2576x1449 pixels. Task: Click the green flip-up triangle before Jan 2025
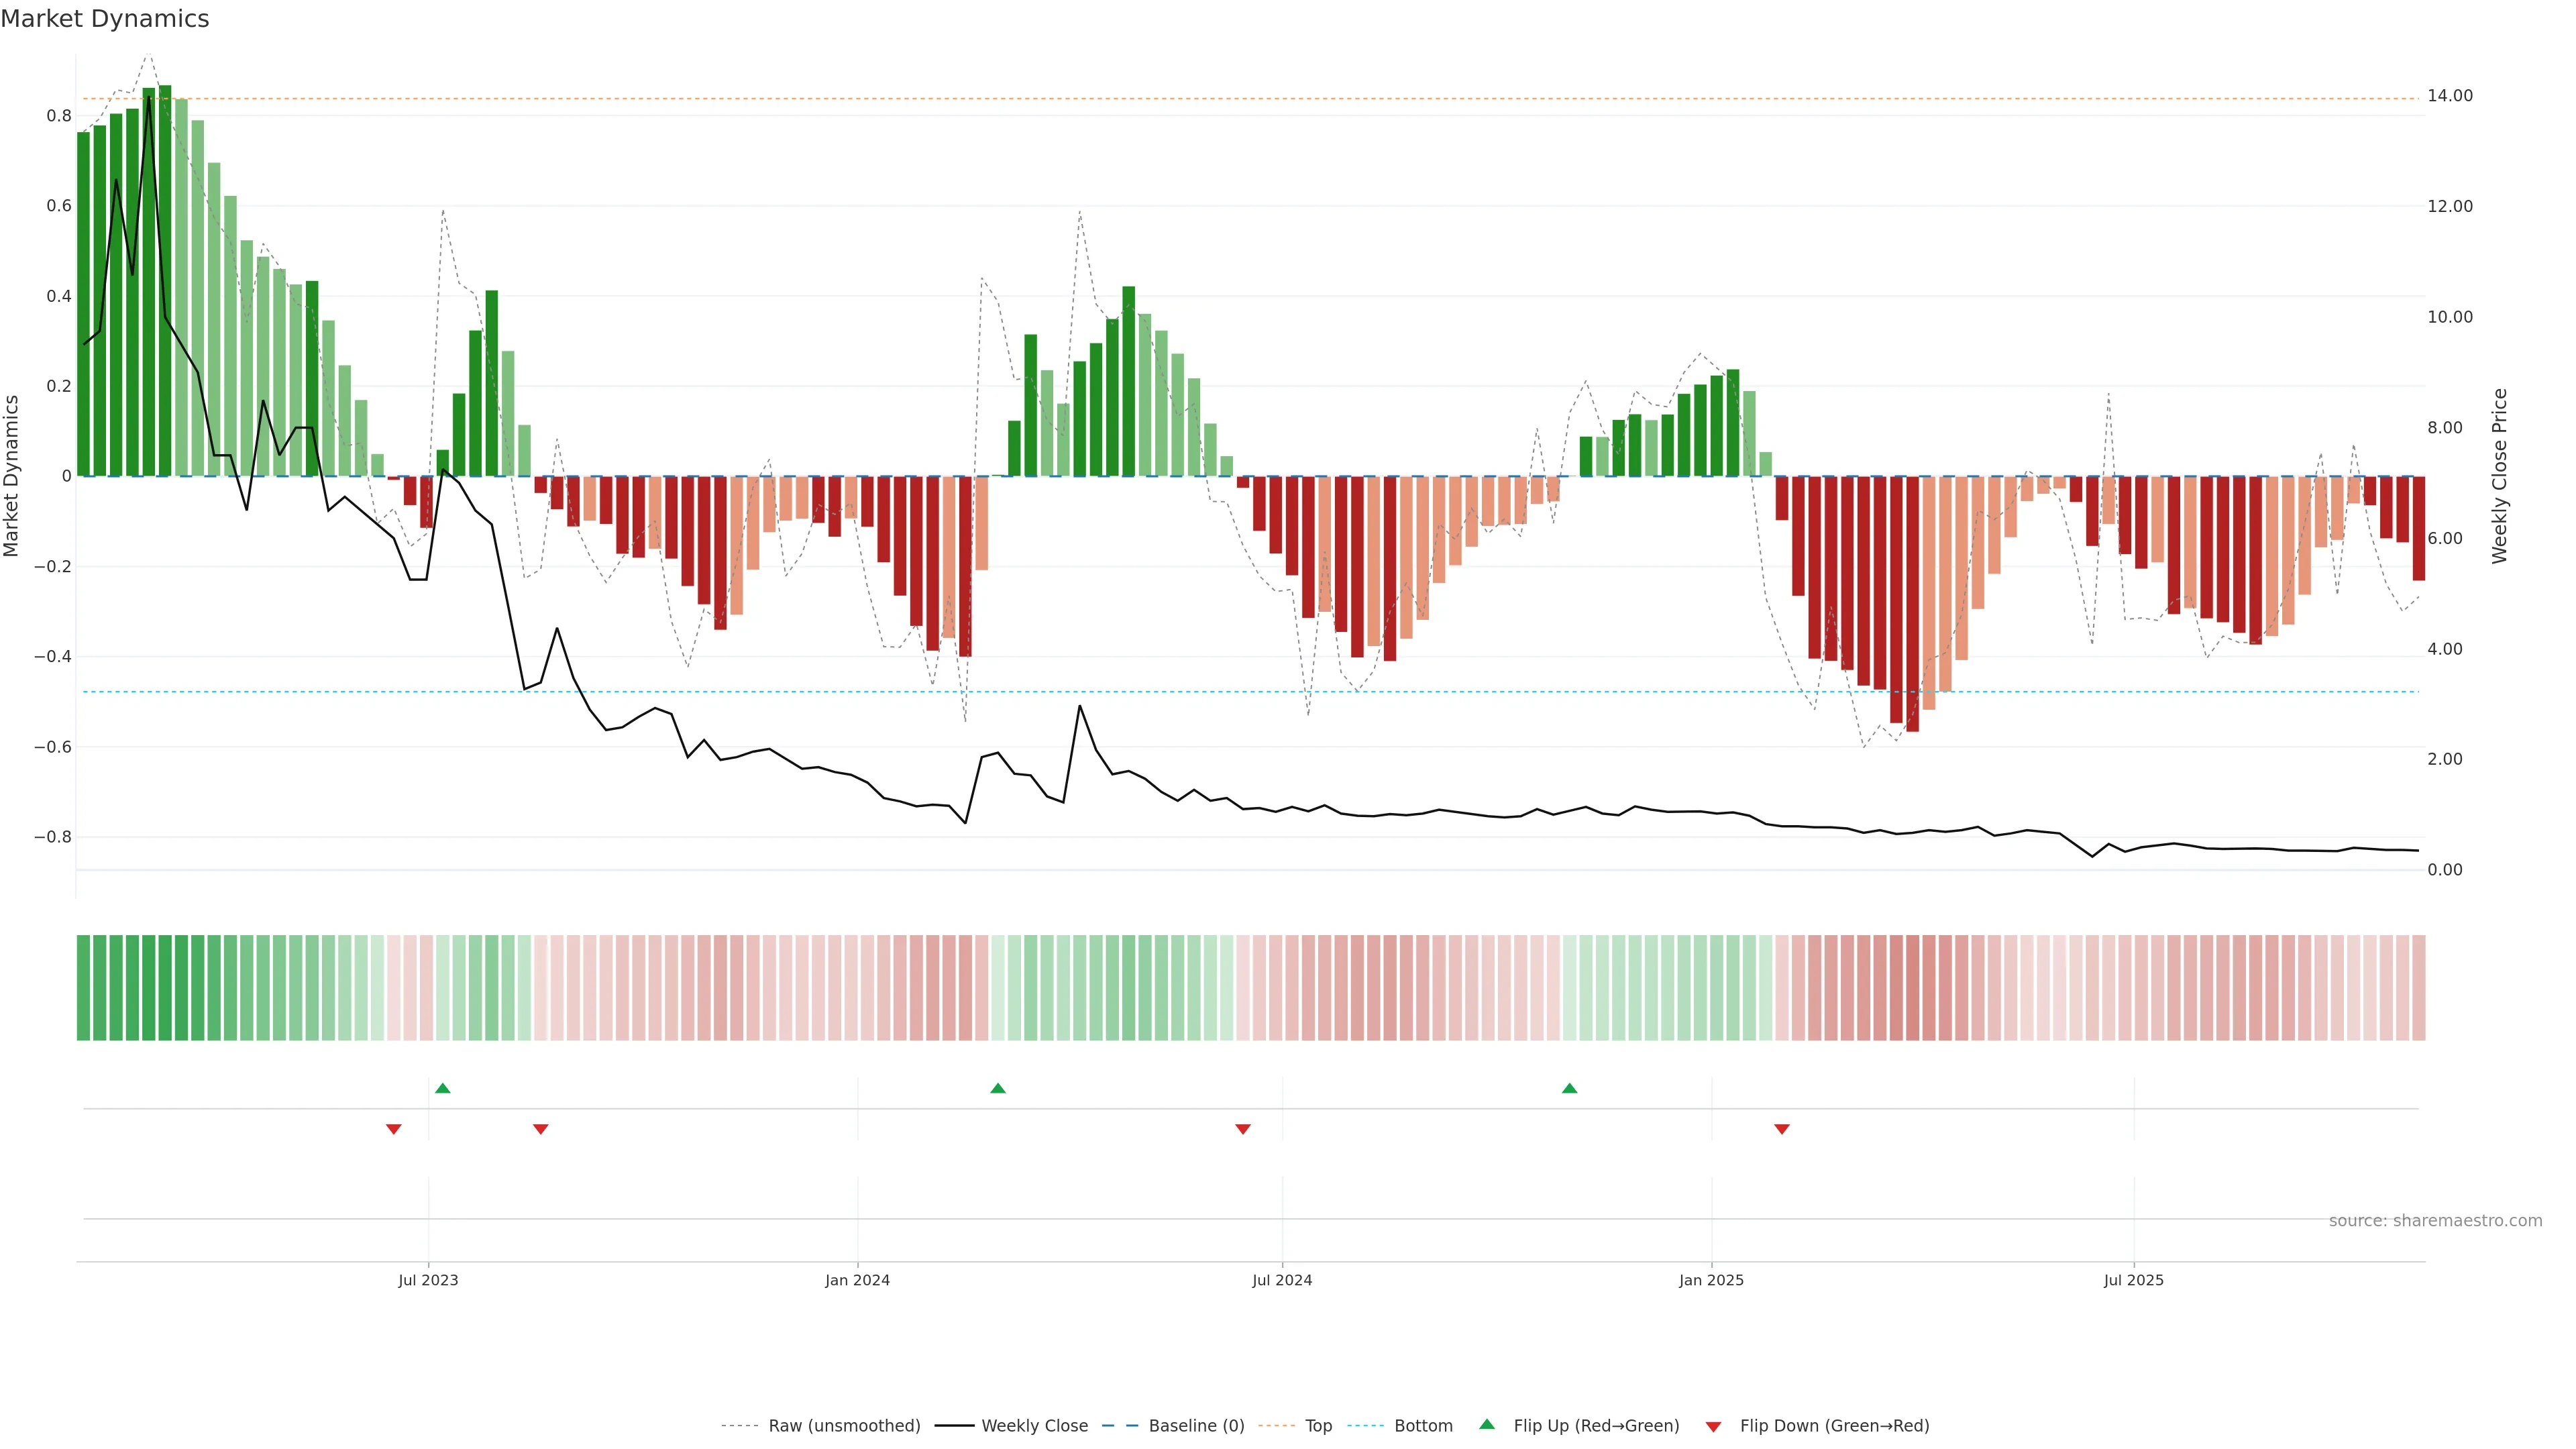1569,1088
